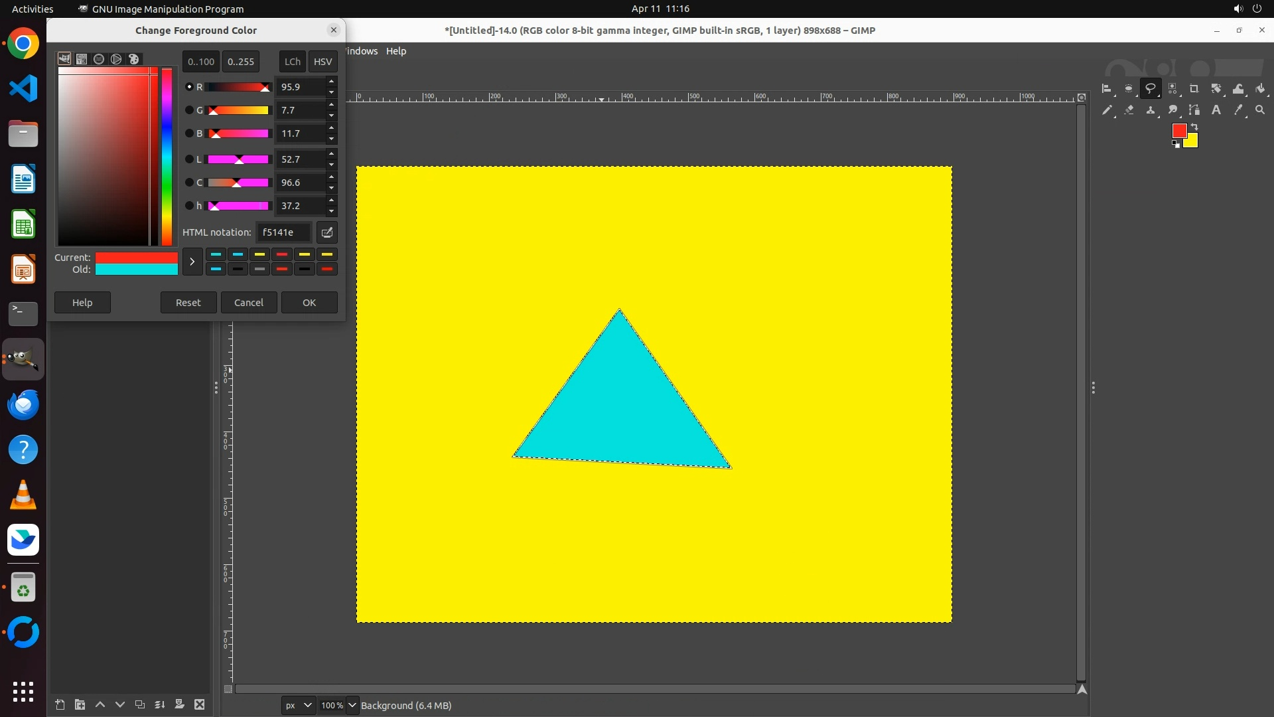This screenshot has height=717, width=1274.
Task: Open the px units dropdown
Action: (298, 705)
